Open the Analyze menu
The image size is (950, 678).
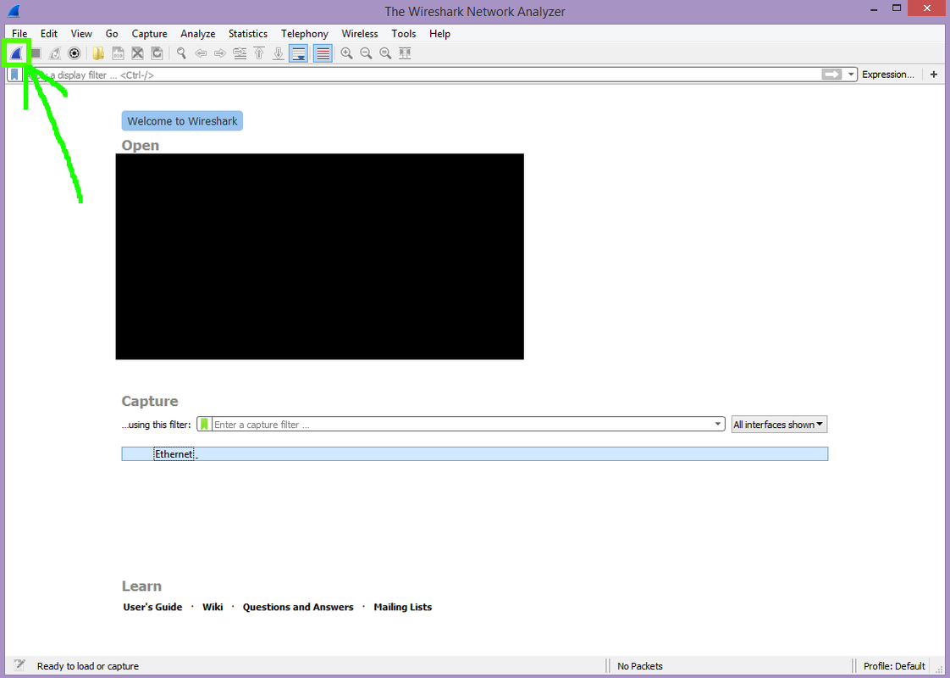click(x=198, y=34)
